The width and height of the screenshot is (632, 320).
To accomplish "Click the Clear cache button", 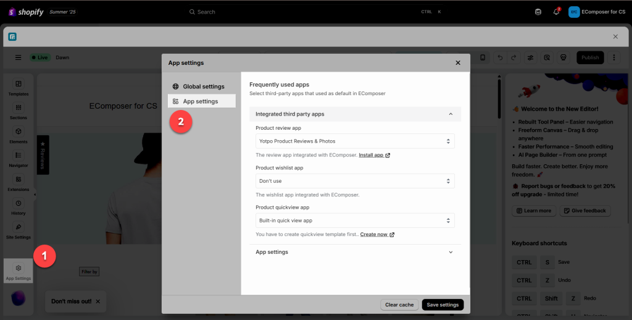I will (399, 305).
